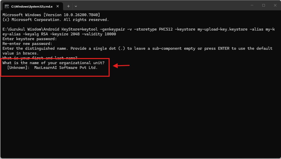The height and width of the screenshot is (159, 281).
Task: Click the [Unknown] default value text
Action: (x=18, y=68)
